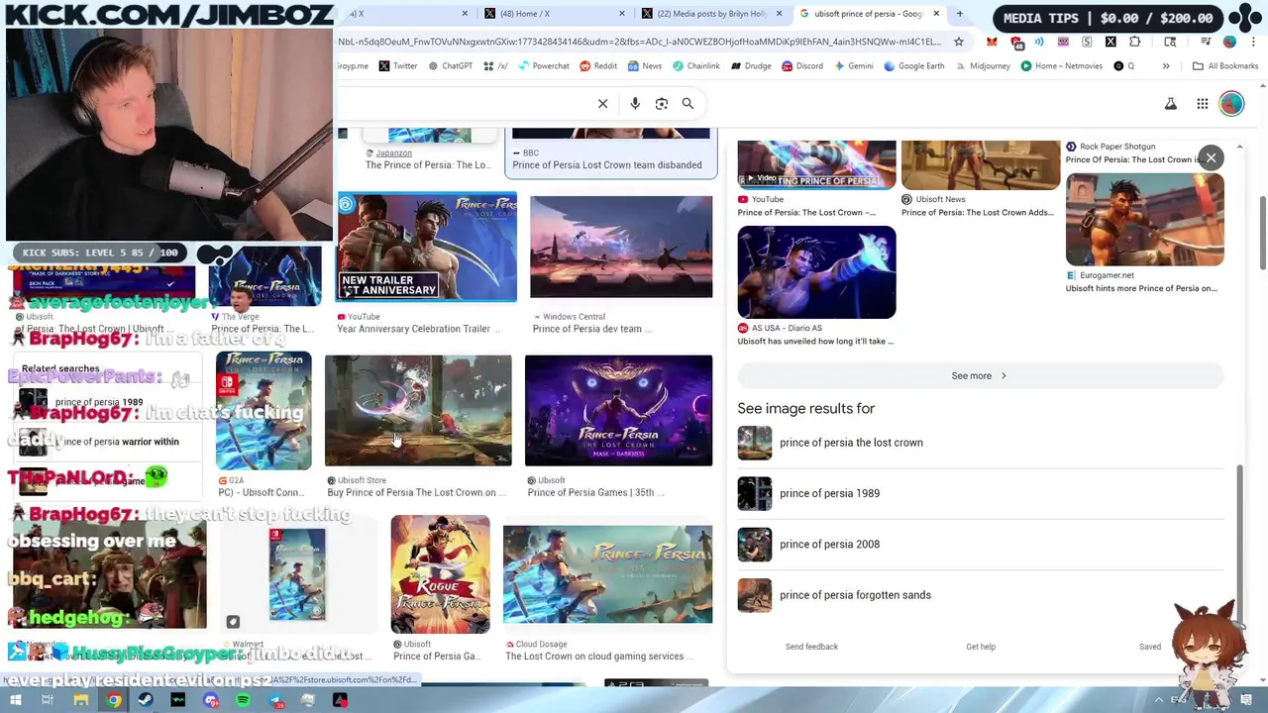Open the Discord bookmark
Viewport: 1268px width, 713px height.
tap(801, 66)
